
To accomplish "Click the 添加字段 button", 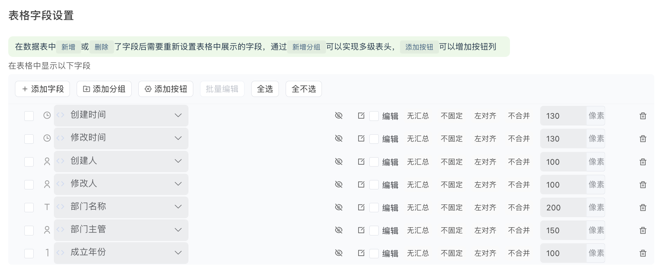I will (42, 89).
